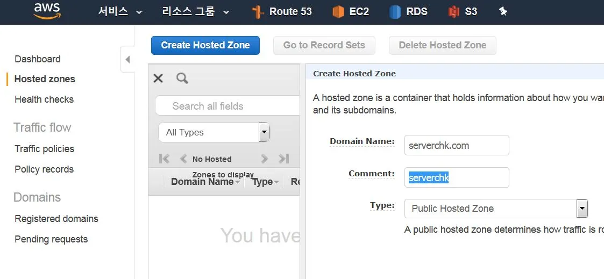
Task: Open Health checks in the sidebar
Action: pyautogui.click(x=44, y=99)
